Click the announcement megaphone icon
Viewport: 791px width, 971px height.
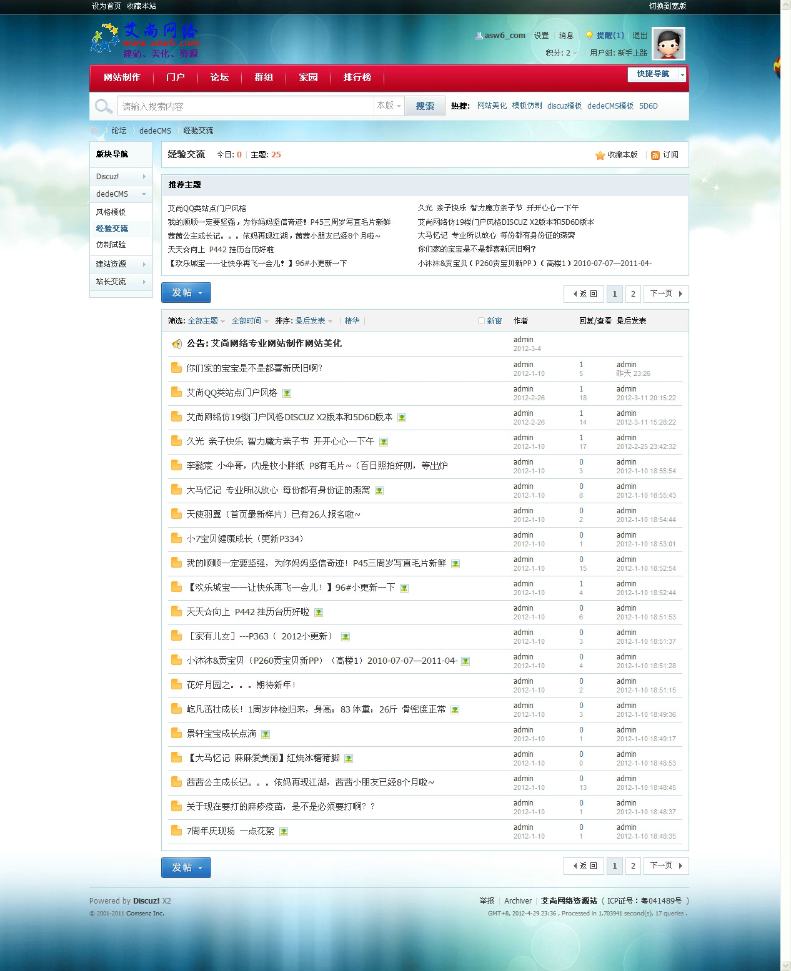click(x=176, y=343)
